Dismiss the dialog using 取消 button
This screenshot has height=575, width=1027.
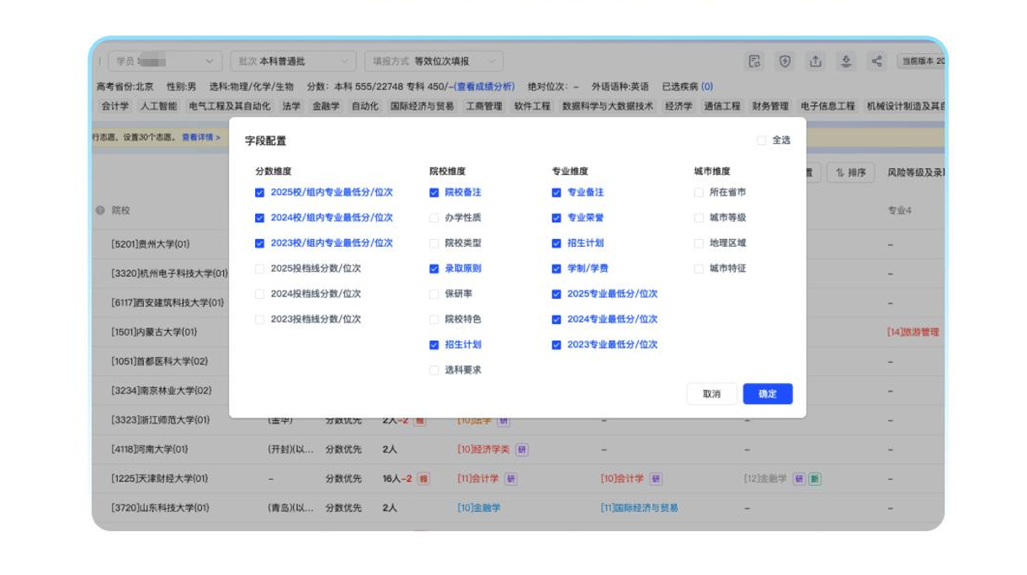[711, 393]
